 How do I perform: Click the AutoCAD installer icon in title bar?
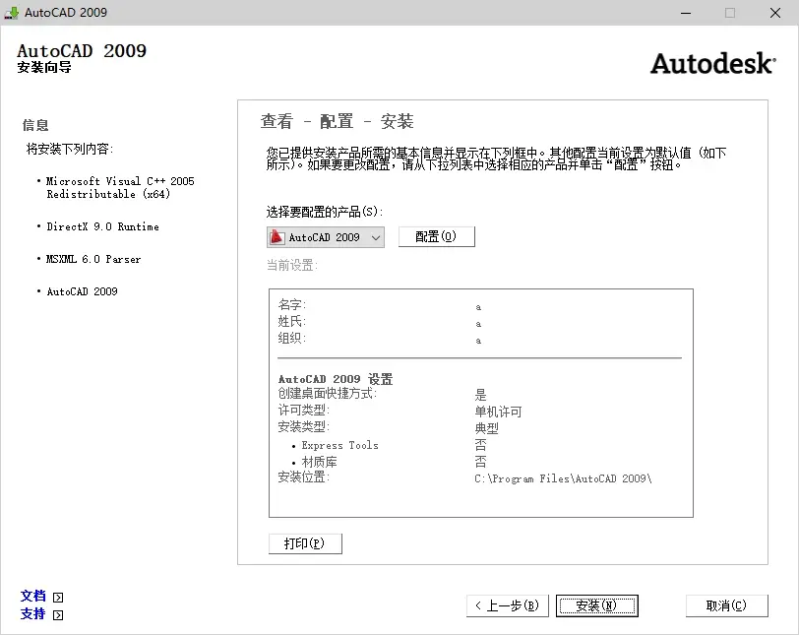point(11,12)
